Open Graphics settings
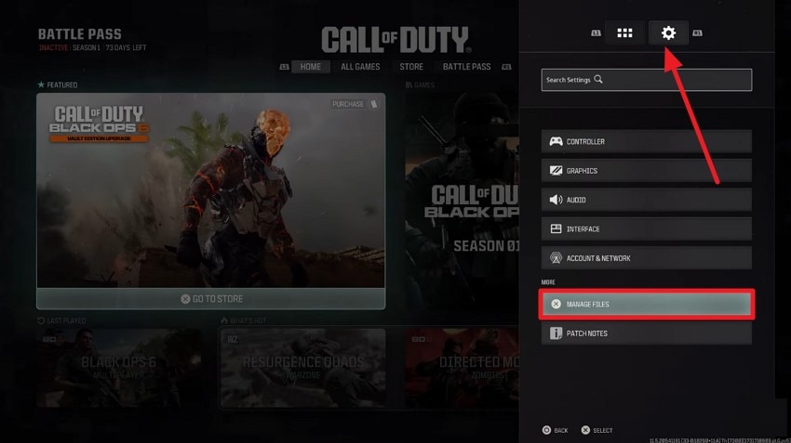This screenshot has height=443, width=791. coord(646,171)
